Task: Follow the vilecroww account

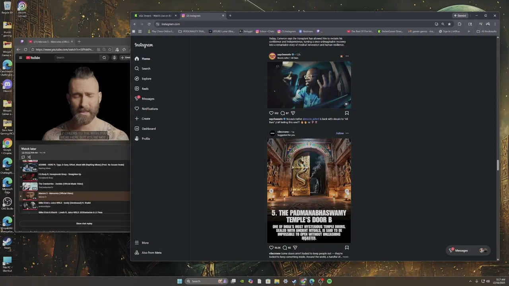Action: pyautogui.click(x=340, y=133)
